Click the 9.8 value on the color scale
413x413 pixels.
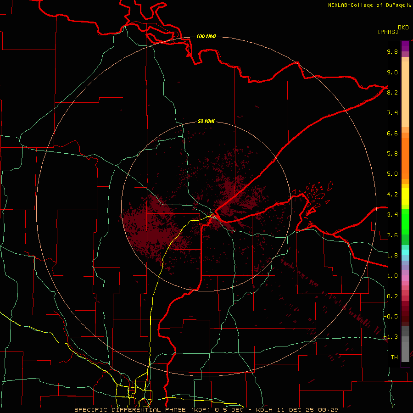(x=392, y=52)
